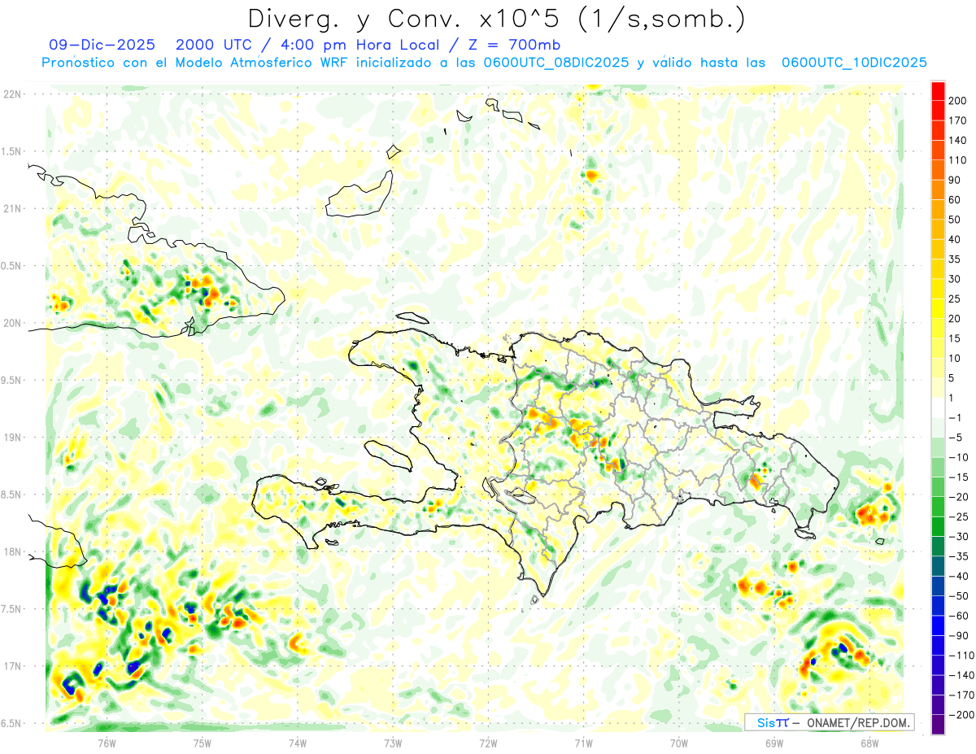Click the '-15' color scale label
Viewport: 976px width, 754px height.
click(x=958, y=477)
